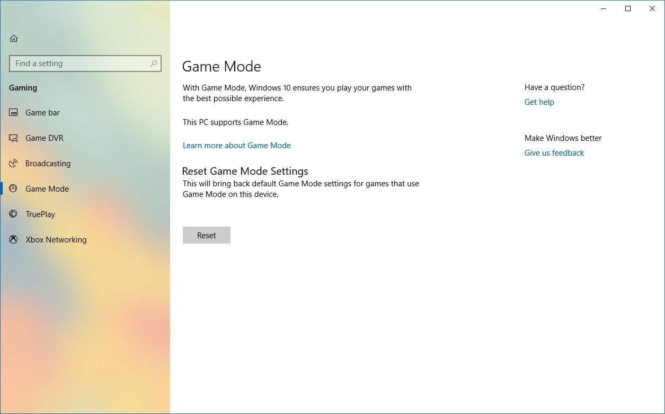Click the Game Mode gauge icon
This screenshot has width=665, height=414.
click(x=14, y=189)
